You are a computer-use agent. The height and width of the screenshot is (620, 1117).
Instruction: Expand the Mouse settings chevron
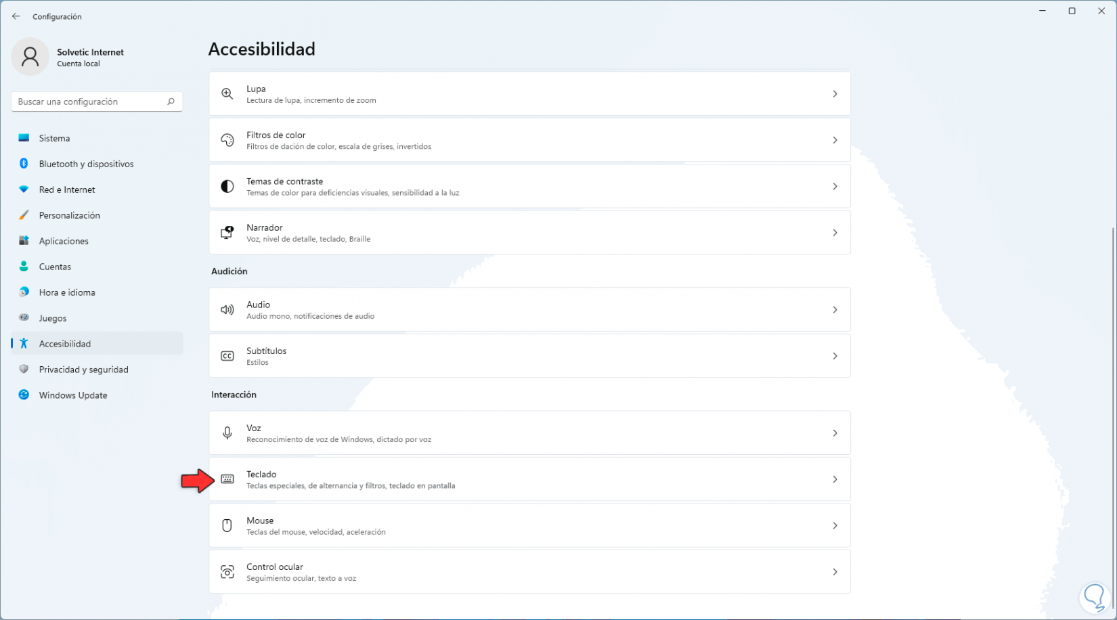835,526
